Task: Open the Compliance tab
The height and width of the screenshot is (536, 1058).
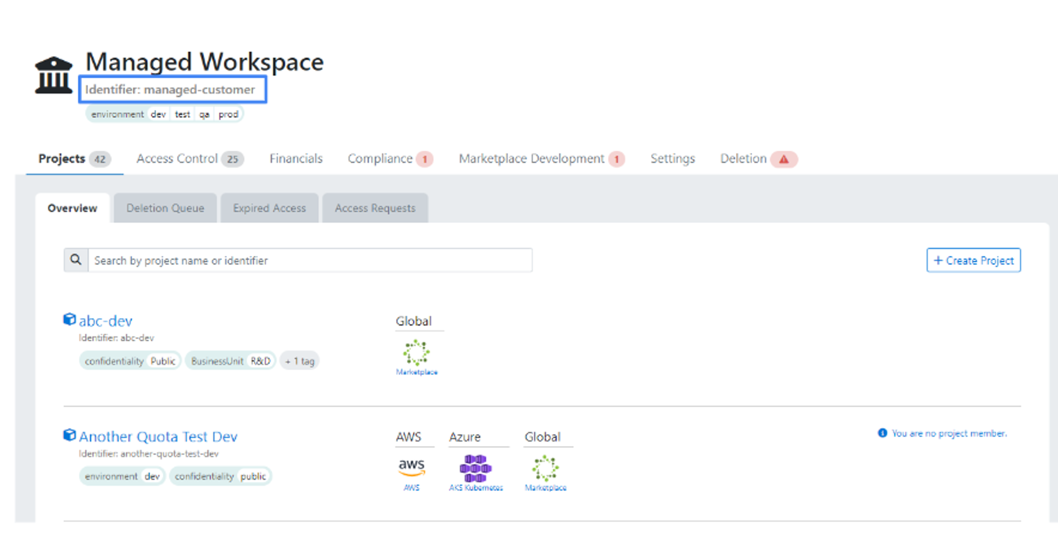Action: coord(390,159)
